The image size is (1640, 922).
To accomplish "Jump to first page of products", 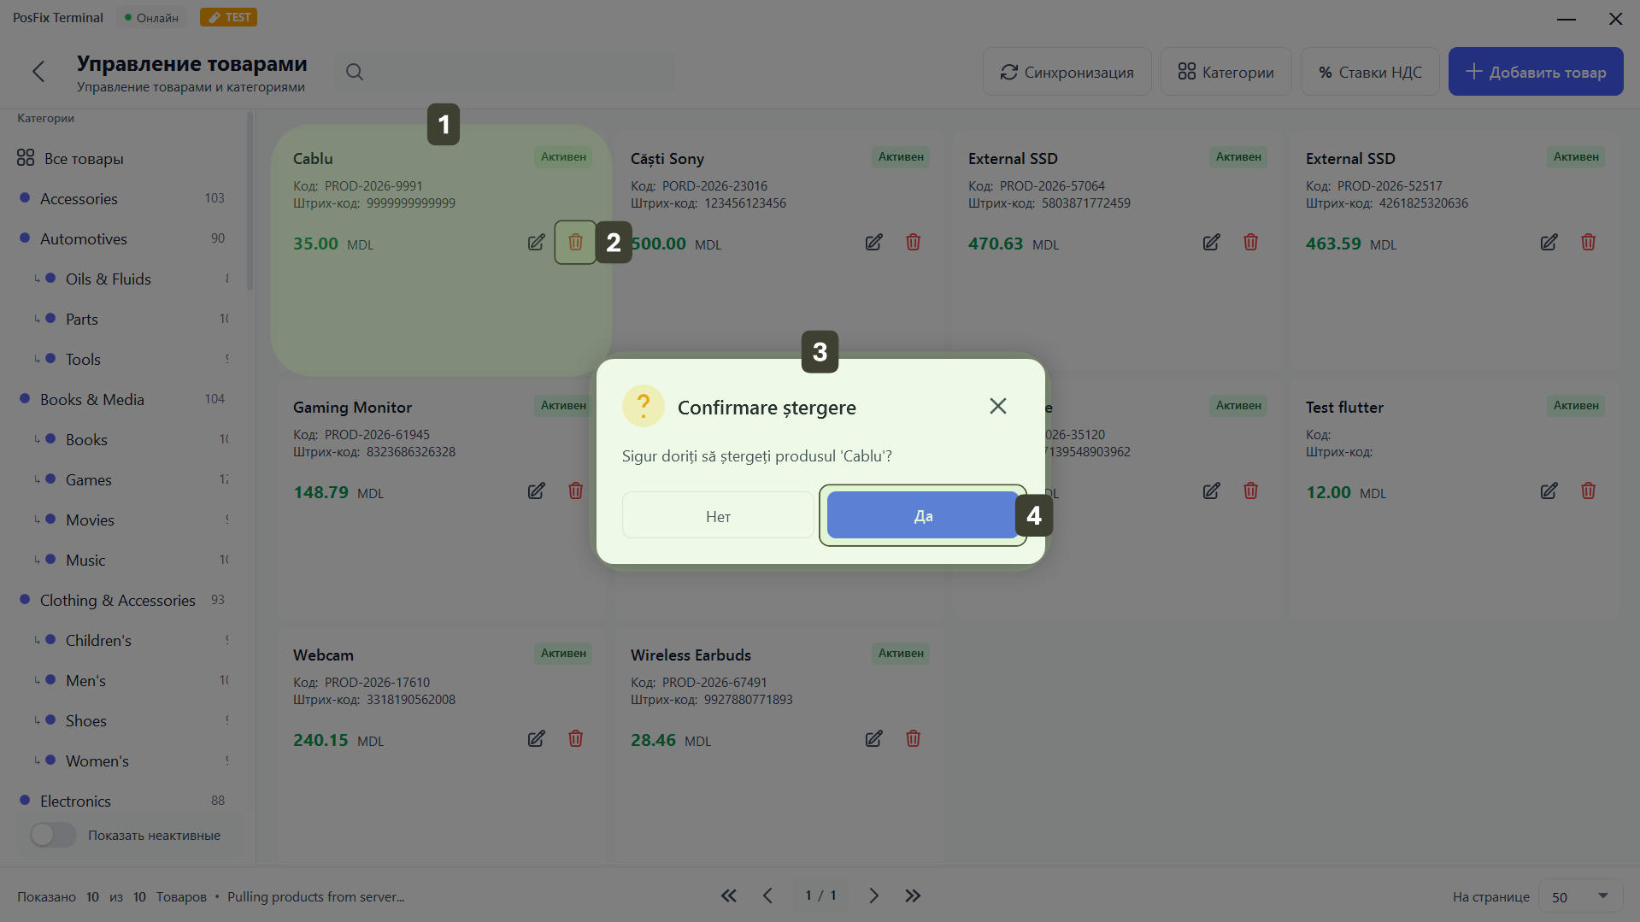I will [728, 896].
